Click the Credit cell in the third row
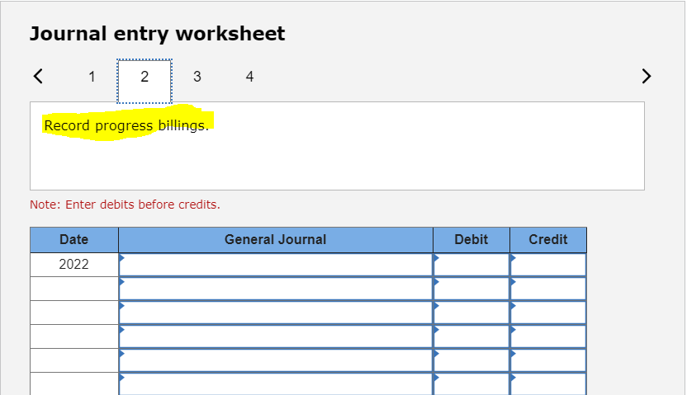The height and width of the screenshot is (395, 687). pyautogui.click(x=548, y=313)
